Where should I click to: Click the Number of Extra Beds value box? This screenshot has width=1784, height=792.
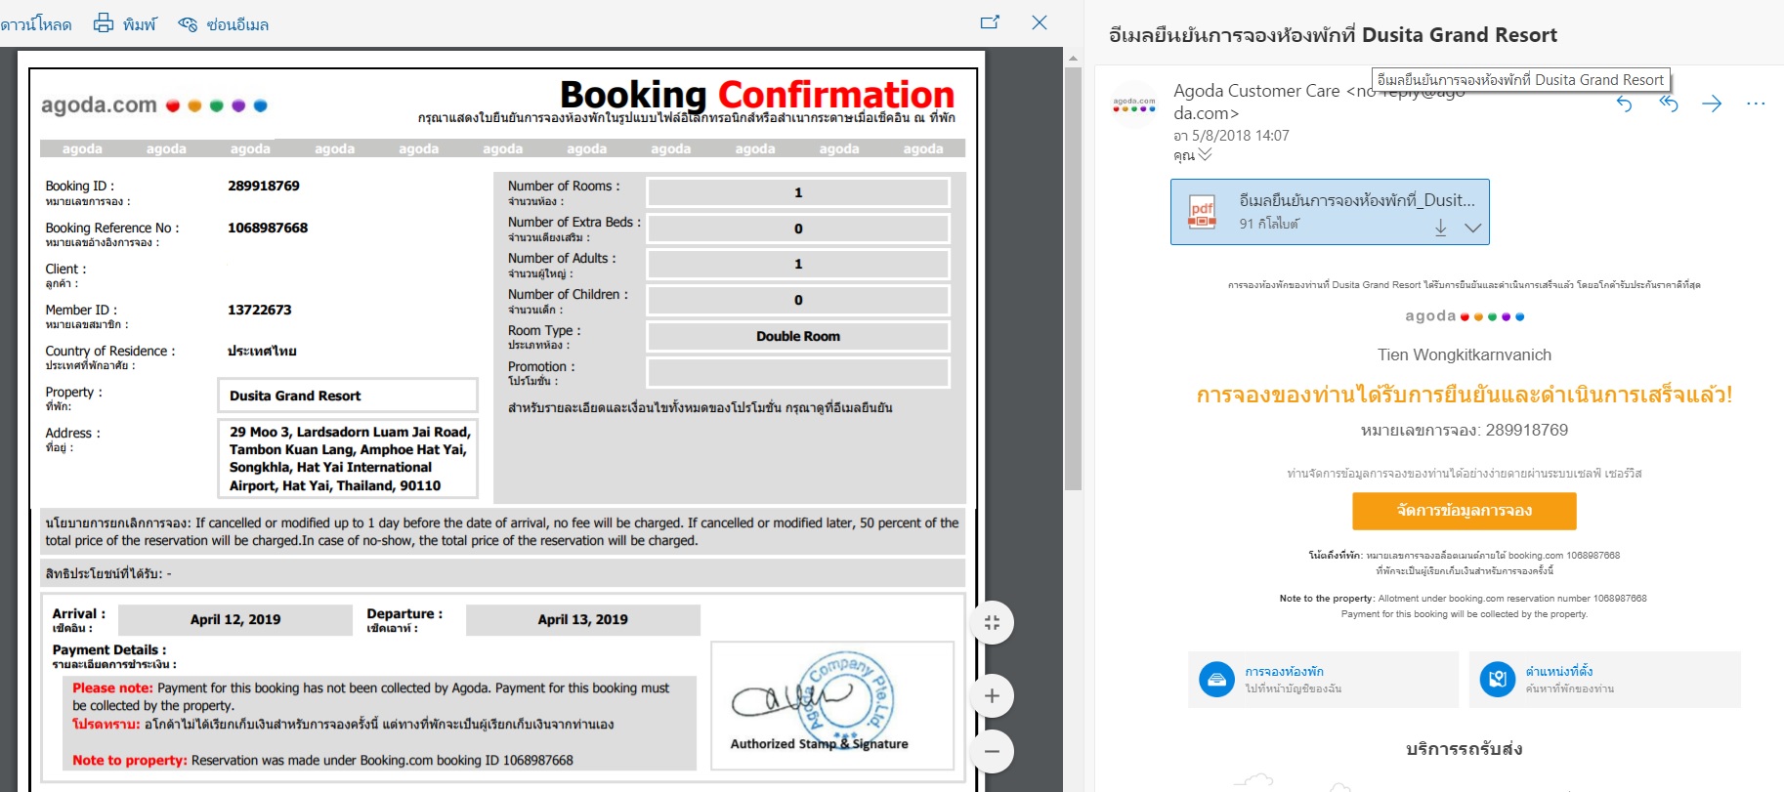tap(798, 229)
